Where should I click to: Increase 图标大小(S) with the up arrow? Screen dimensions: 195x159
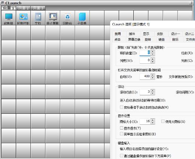pos(153,120)
